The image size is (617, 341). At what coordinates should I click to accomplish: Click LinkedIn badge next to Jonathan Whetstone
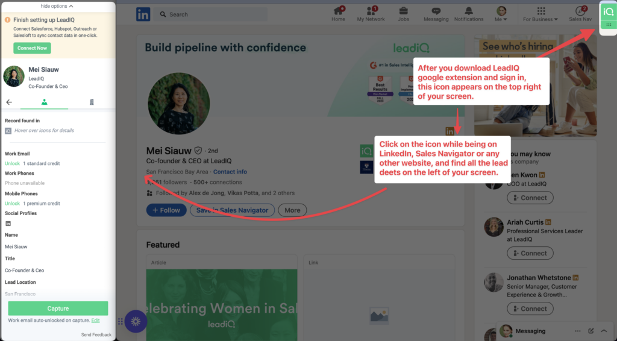tap(575, 278)
